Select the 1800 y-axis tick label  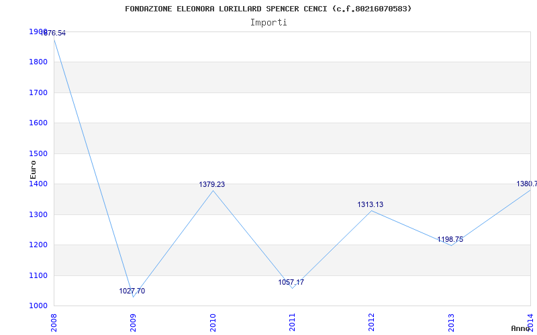(38, 62)
